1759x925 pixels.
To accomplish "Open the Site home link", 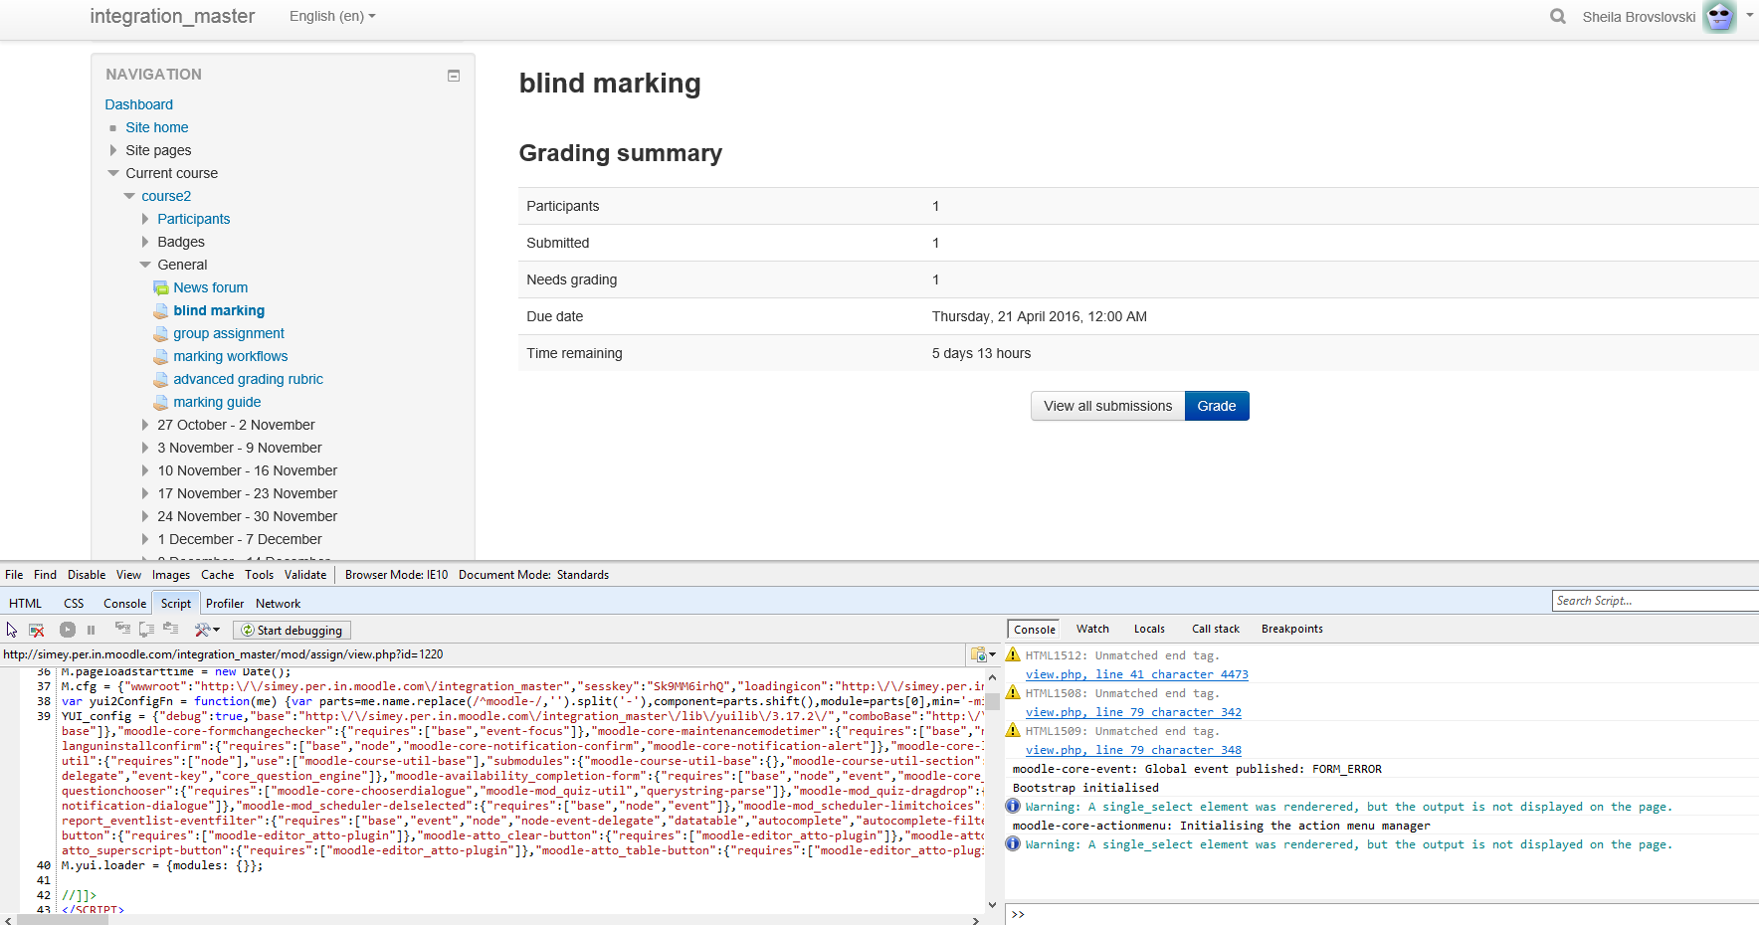I will point(157,127).
